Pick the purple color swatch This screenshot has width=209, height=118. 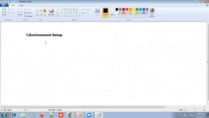pyautogui.click(x=147, y=9)
